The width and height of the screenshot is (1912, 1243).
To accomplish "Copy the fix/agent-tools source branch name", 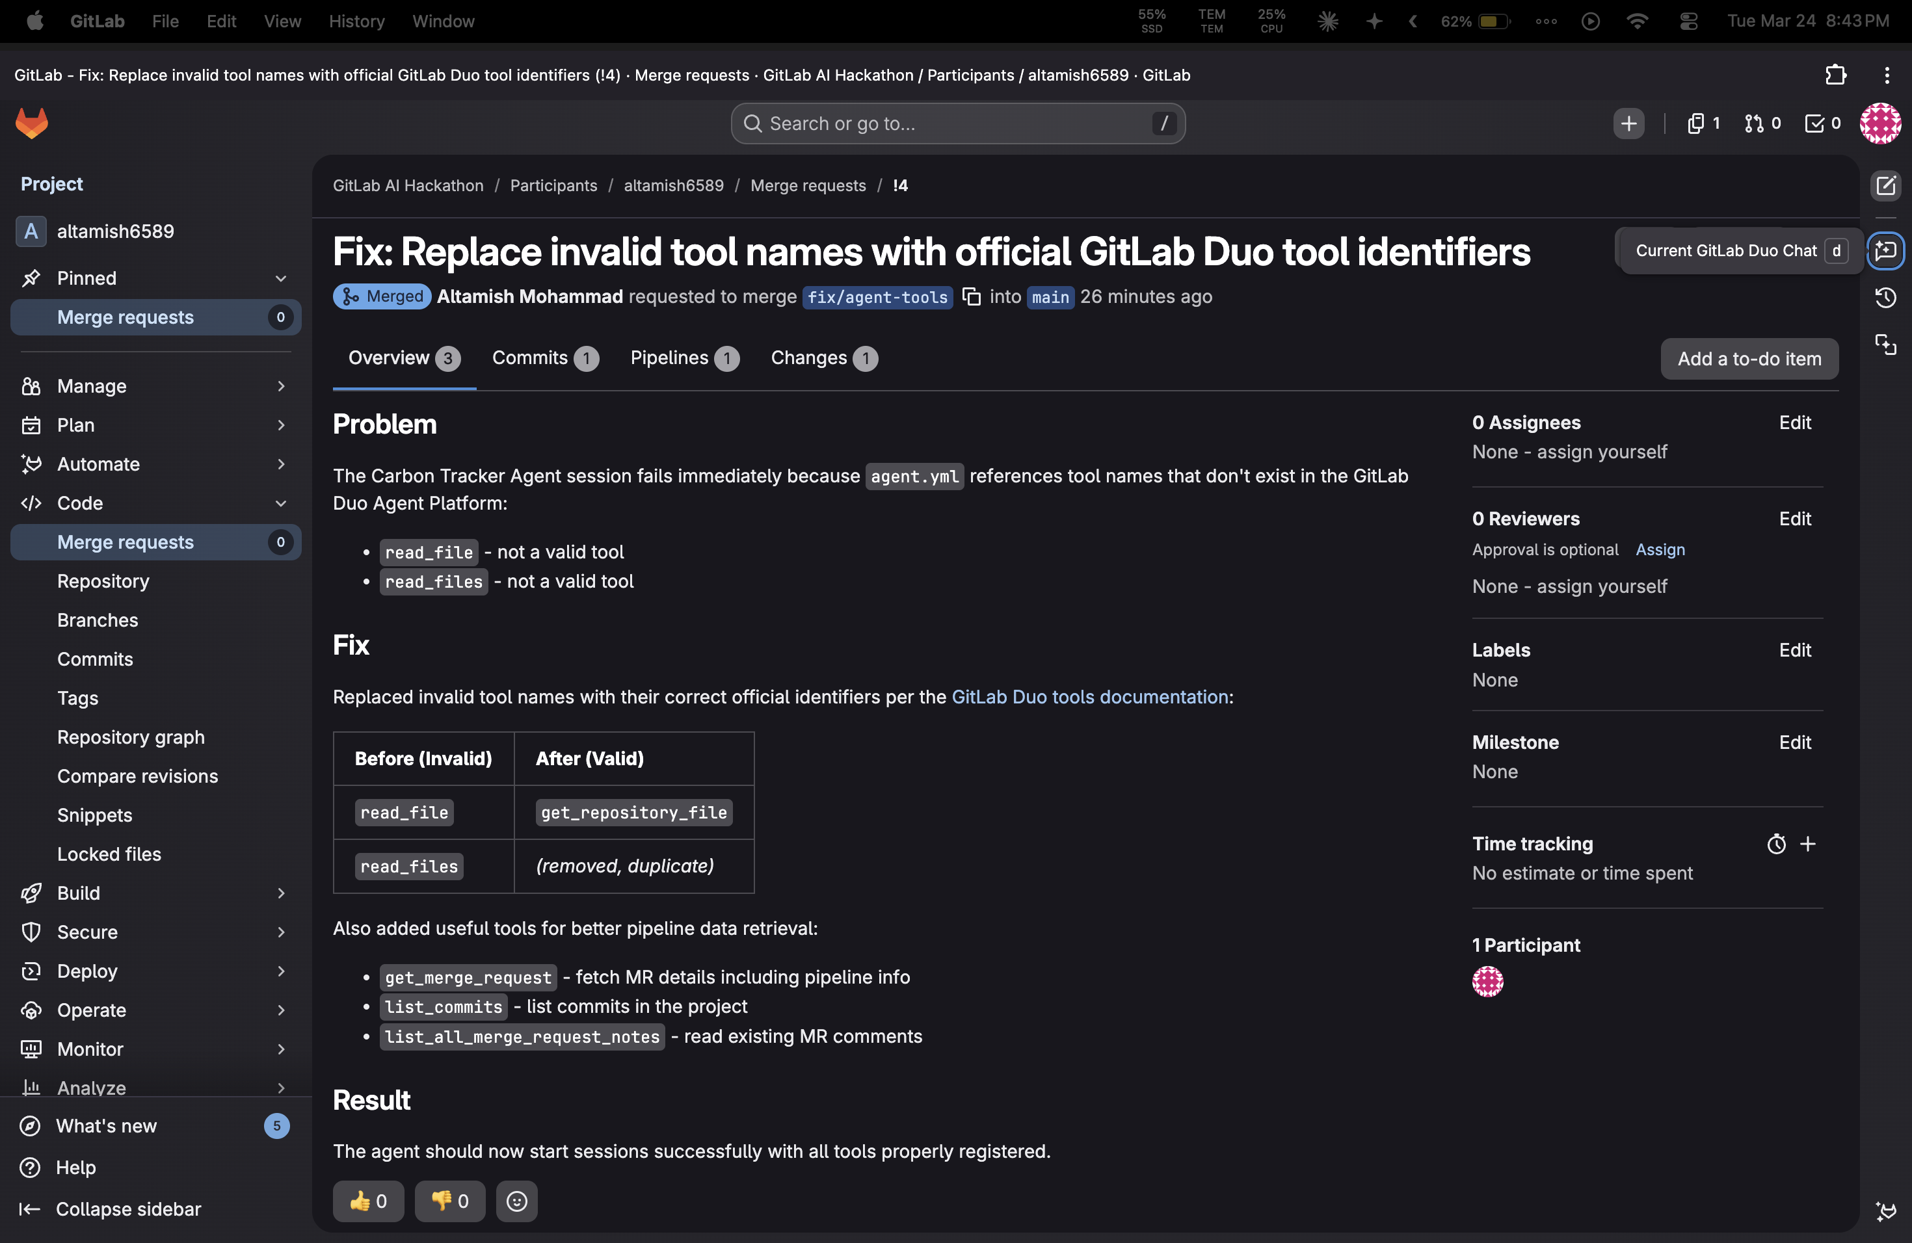I will point(971,297).
